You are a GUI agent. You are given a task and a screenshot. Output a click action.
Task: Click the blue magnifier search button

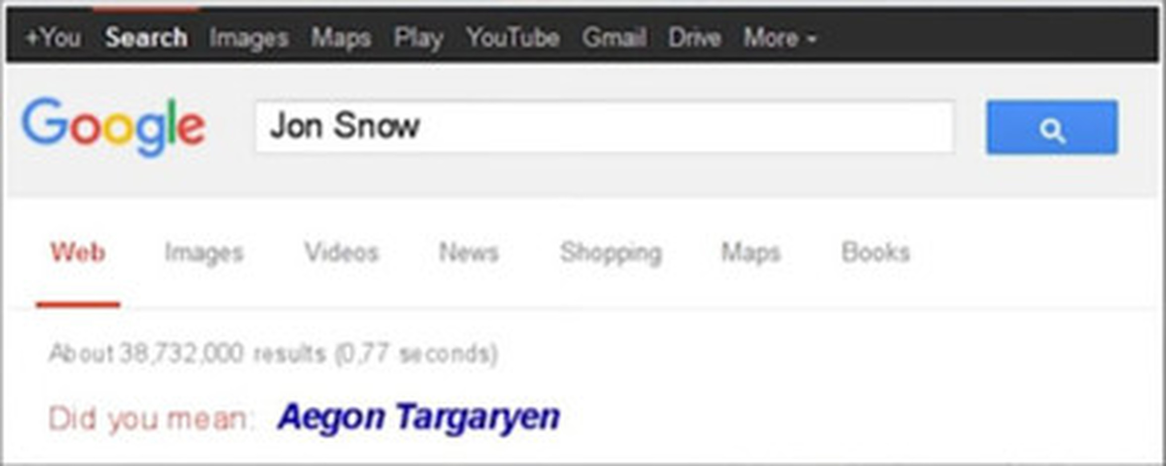(x=1052, y=127)
